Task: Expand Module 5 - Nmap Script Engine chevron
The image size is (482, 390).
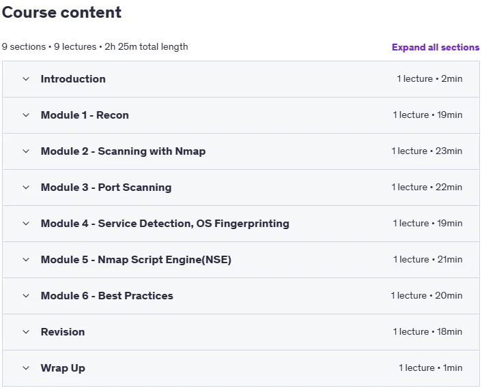Action: tap(26, 260)
